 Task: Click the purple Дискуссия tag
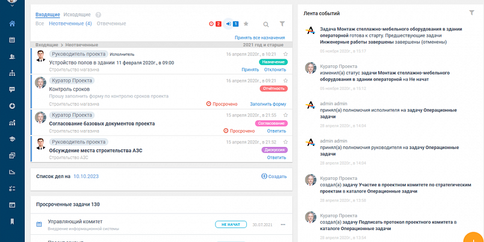point(275,150)
